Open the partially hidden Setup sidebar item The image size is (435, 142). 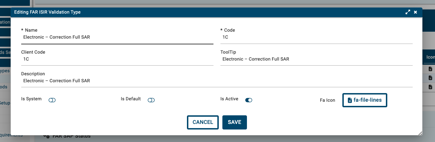click(5, 103)
